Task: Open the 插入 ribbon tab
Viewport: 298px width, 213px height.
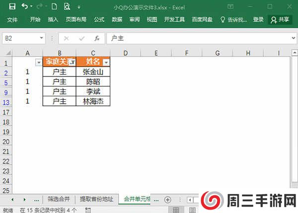Action: pyautogui.click(x=53, y=20)
